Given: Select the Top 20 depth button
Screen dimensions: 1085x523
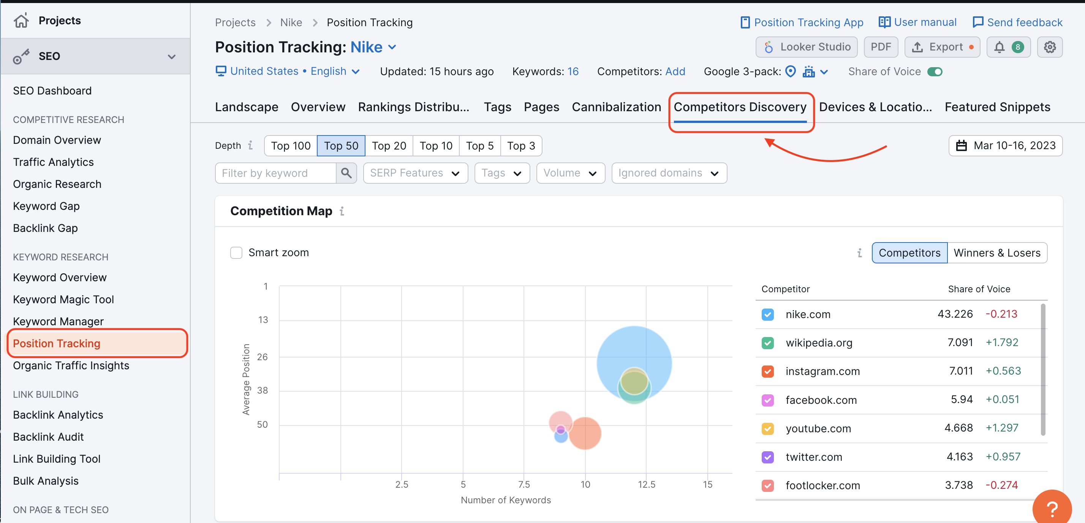Looking at the screenshot, I should [x=389, y=146].
